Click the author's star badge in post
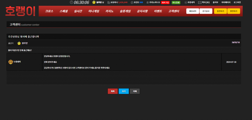 (19, 43)
